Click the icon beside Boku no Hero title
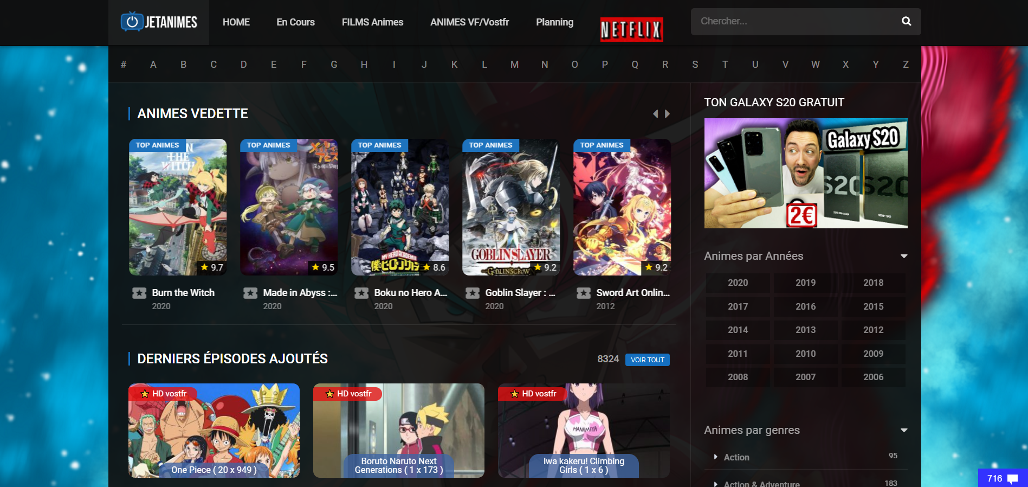Viewport: 1028px width, 487px height. point(361,293)
